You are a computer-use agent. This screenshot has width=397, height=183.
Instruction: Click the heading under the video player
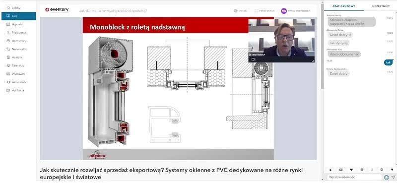coord(171,174)
